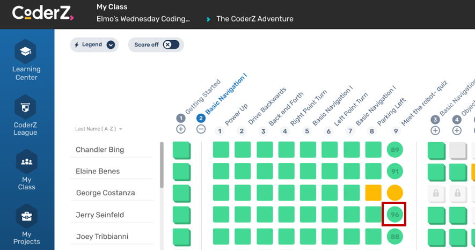Expand the Legend dropdown
The height and width of the screenshot is (250, 475).
click(x=111, y=45)
